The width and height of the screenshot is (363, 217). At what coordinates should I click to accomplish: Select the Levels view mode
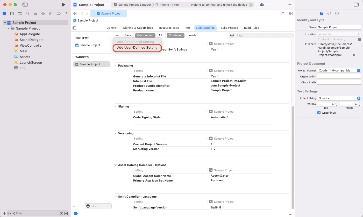(192, 35)
